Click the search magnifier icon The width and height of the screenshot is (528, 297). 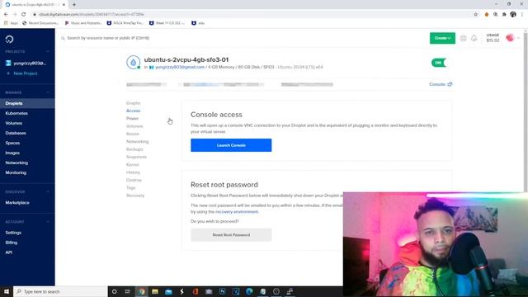(63, 38)
